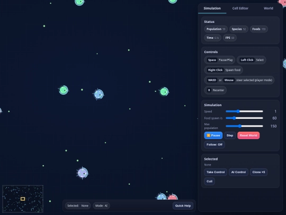286x215 pixels.
Task: Click the Time status chip
Action: click(x=212, y=38)
